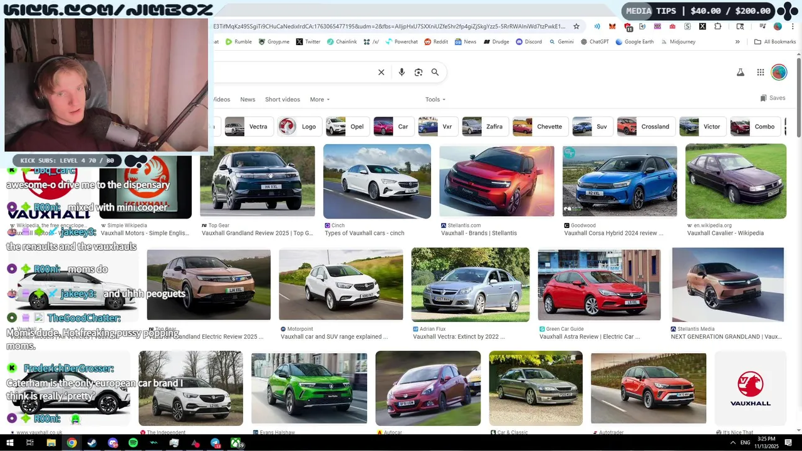The image size is (802, 451).
Task: Select the Logo filter chip
Action: click(299, 127)
